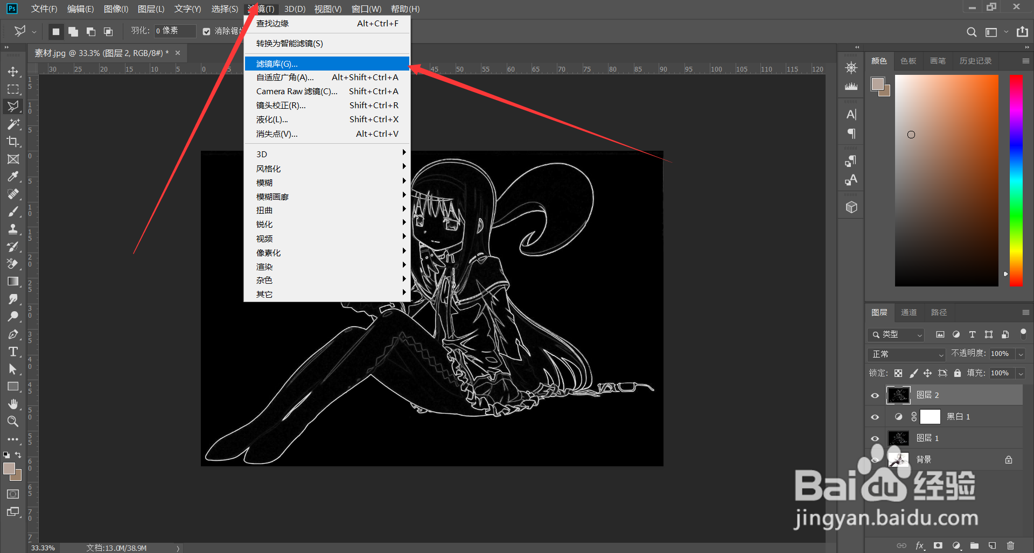Select the Rectangular Marquee tool
The image size is (1034, 553).
click(13, 89)
